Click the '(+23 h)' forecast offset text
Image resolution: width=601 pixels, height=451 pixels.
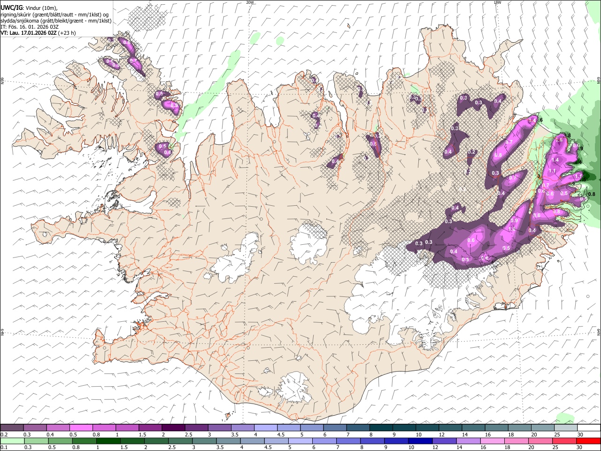coord(67,33)
